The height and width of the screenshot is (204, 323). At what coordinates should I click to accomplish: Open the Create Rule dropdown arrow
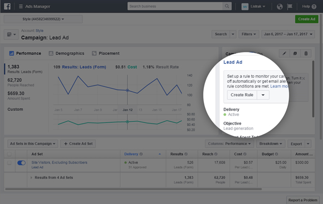[263, 95]
